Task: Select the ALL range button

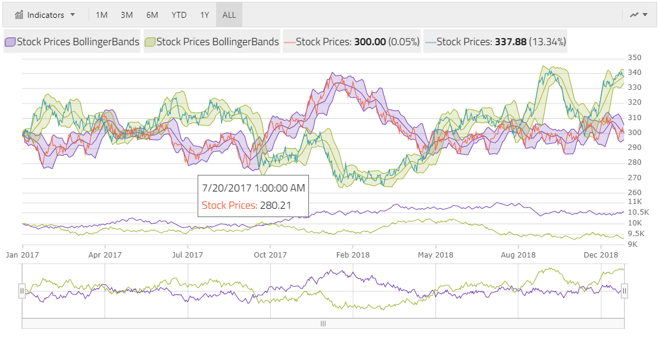Action: (x=229, y=15)
